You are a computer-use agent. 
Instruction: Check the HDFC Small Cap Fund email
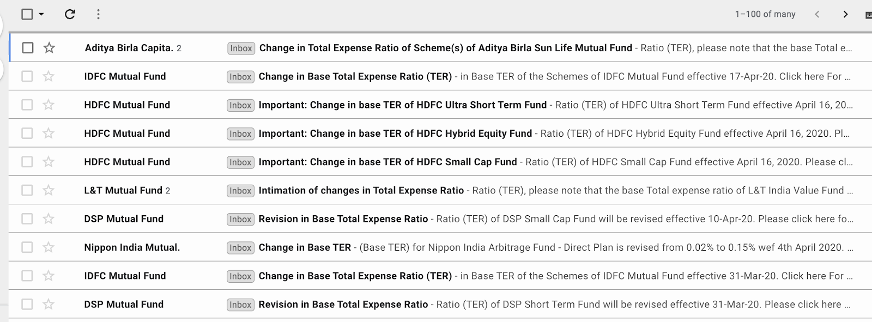(x=27, y=162)
